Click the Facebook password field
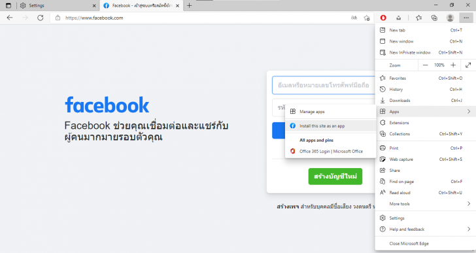Image resolution: width=476 pixels, height=253 pixels. coord(279,108)
